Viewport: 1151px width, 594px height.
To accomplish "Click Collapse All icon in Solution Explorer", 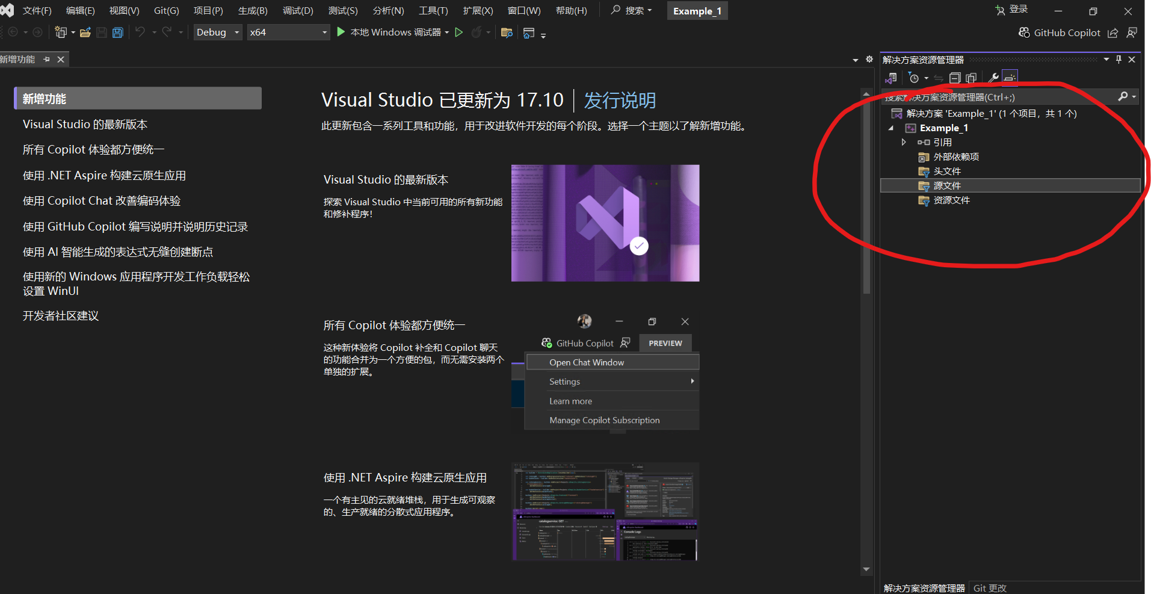I will 955,78.
